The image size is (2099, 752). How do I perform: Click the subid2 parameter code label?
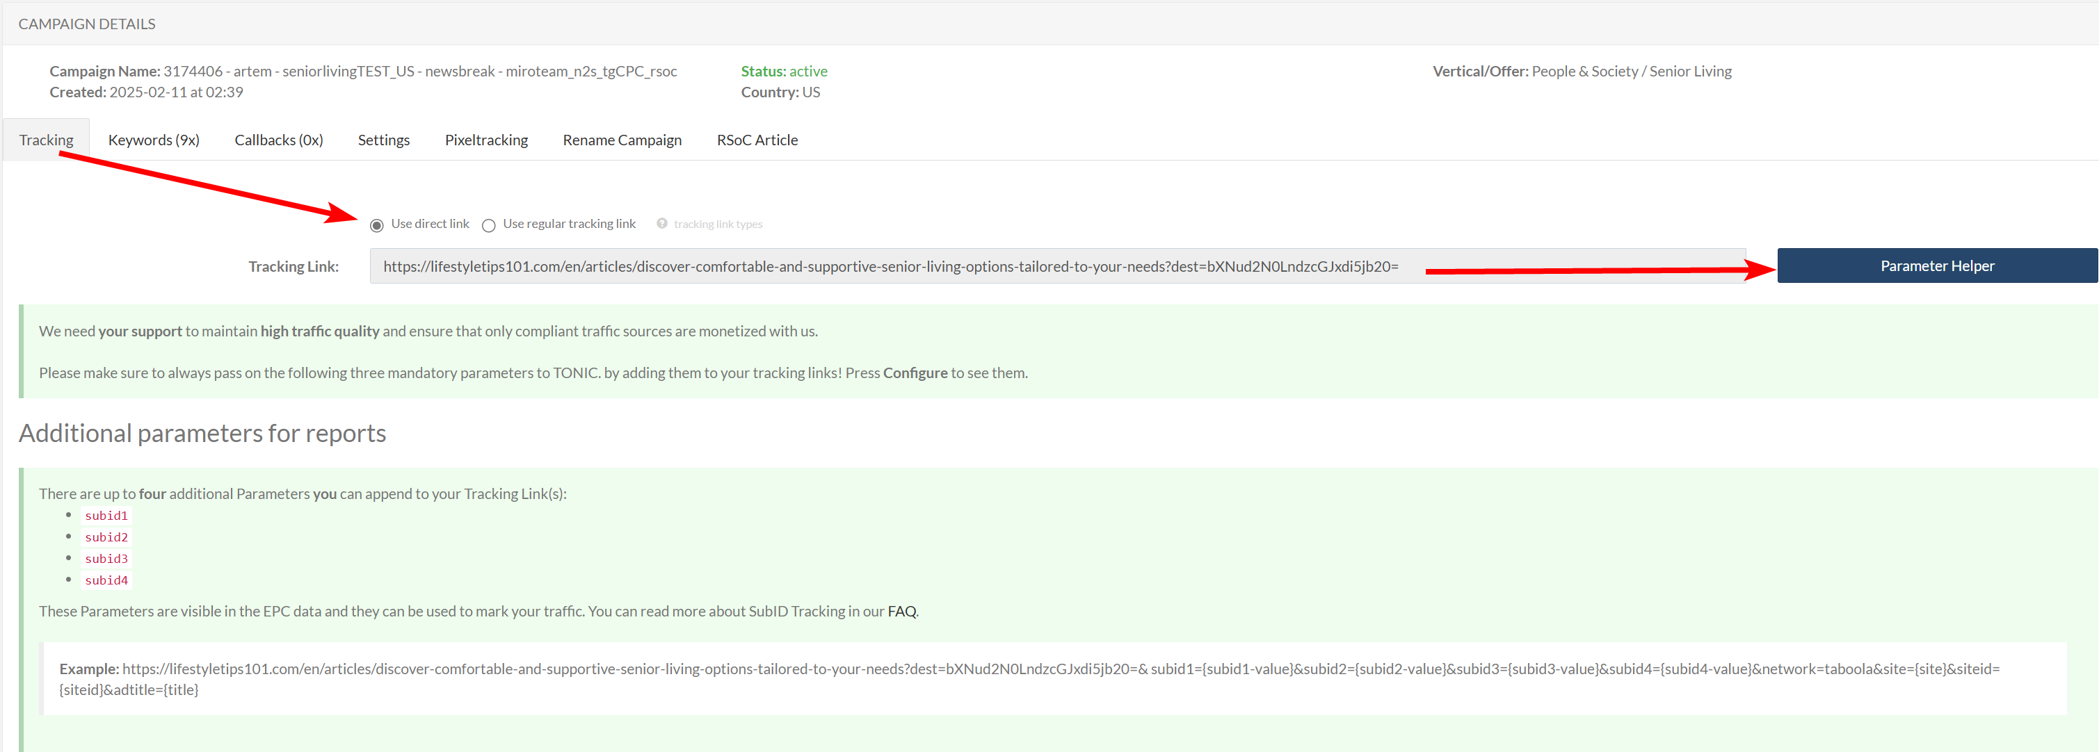[106, 537]
